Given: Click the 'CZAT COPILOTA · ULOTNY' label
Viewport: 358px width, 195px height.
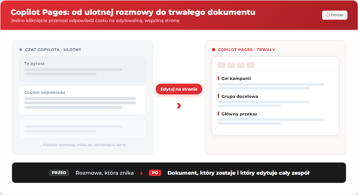Looking at the screenshot, I should [x=53, y=50].
